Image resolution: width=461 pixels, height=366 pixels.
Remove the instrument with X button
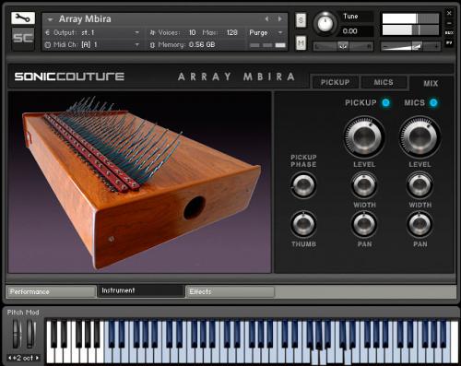(x=449, y=13)
